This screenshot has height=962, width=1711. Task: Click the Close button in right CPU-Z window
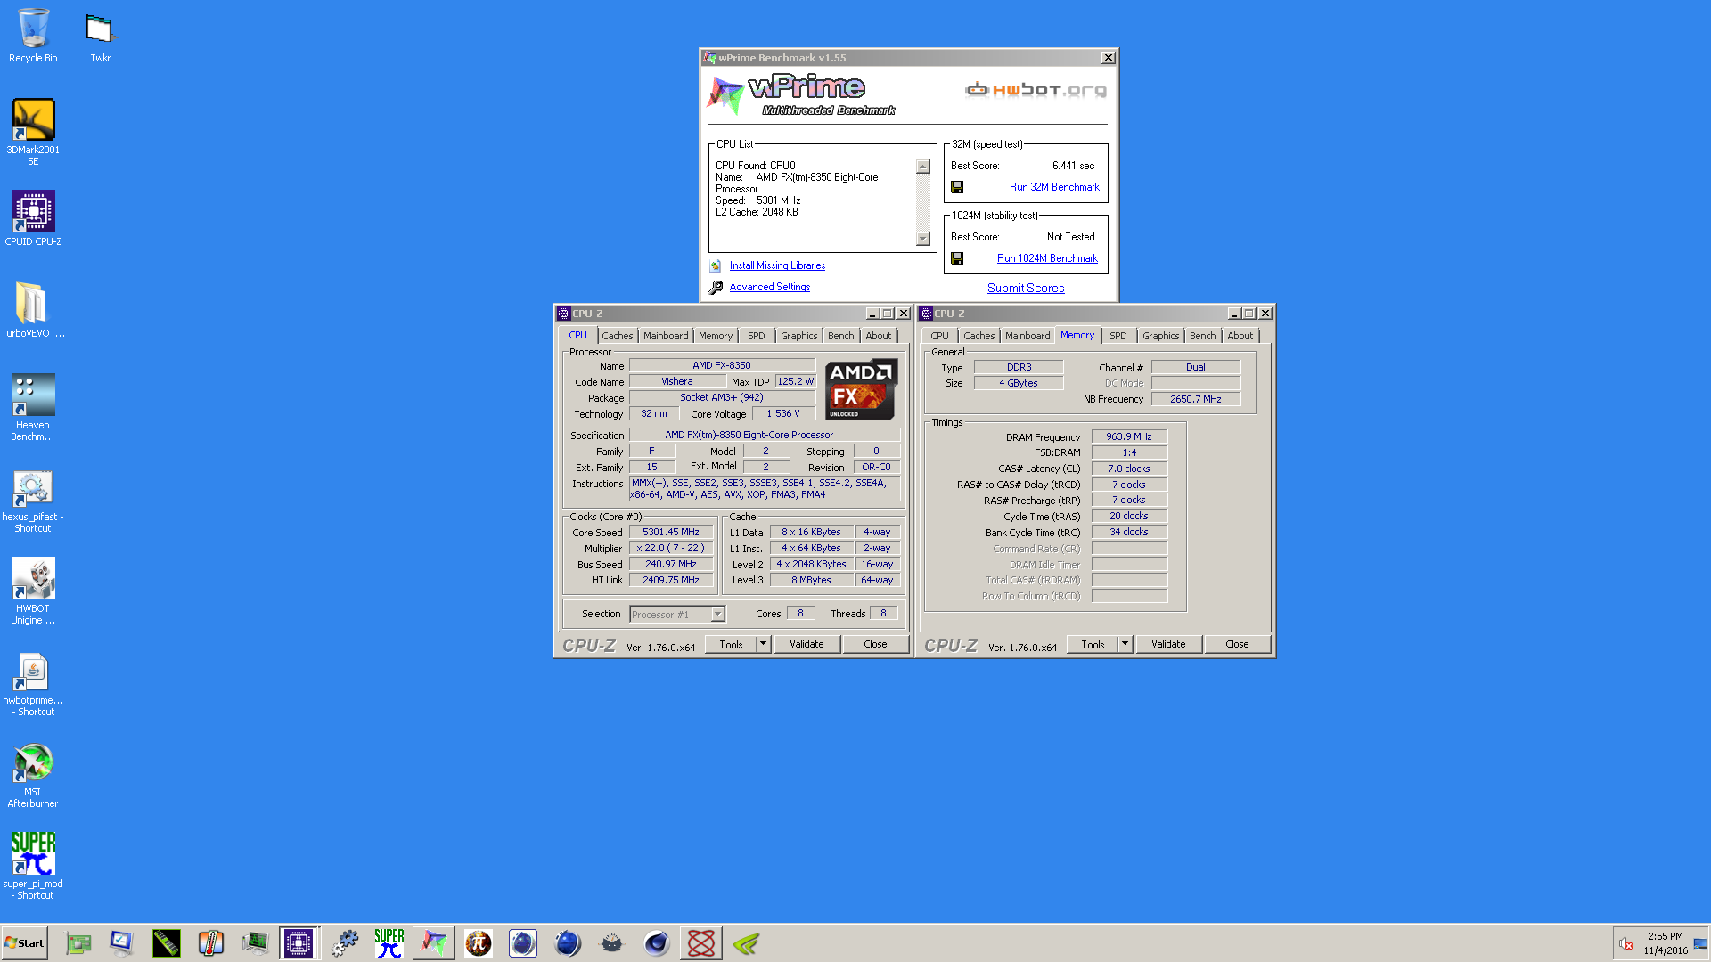[x=1237, y=644]
